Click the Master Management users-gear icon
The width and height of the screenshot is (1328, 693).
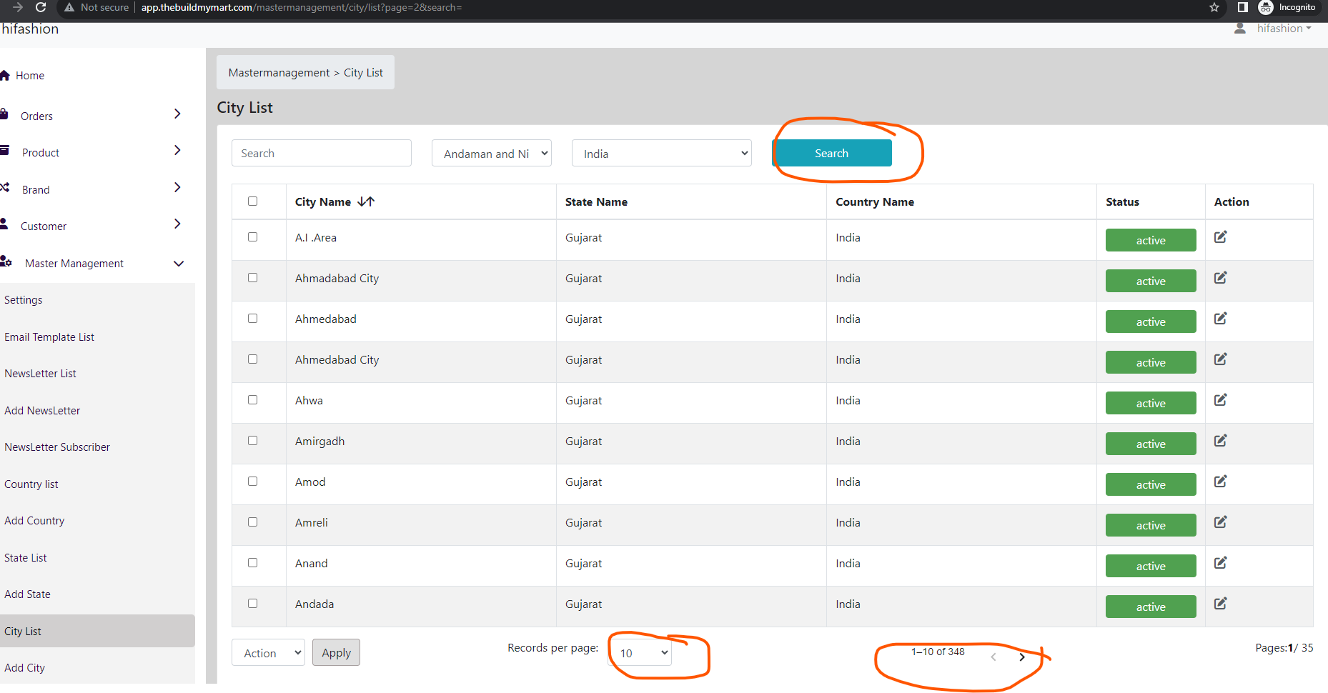pos(6,261)
